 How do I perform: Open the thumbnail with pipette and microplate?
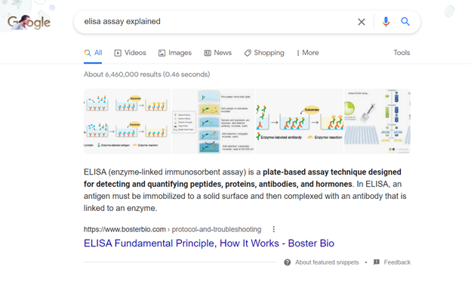click(377, 121)
